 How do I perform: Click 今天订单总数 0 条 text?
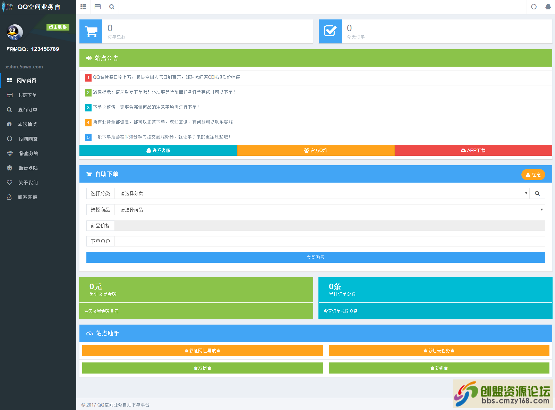click(341, 311)
